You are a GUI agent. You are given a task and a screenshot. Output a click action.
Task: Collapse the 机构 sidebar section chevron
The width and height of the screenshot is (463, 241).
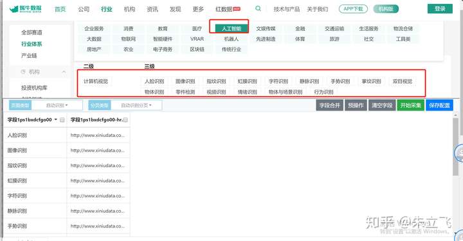(x=64, y=72)
